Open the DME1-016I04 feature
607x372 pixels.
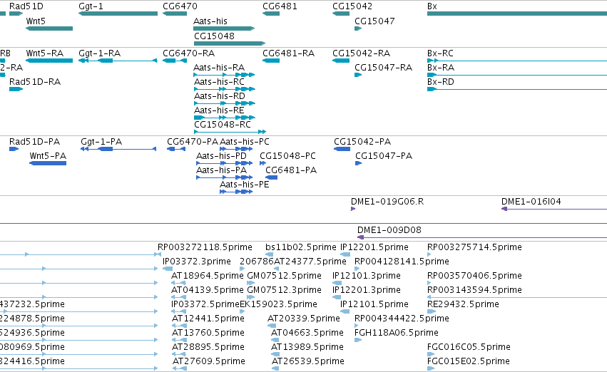(x=554, y=209)
